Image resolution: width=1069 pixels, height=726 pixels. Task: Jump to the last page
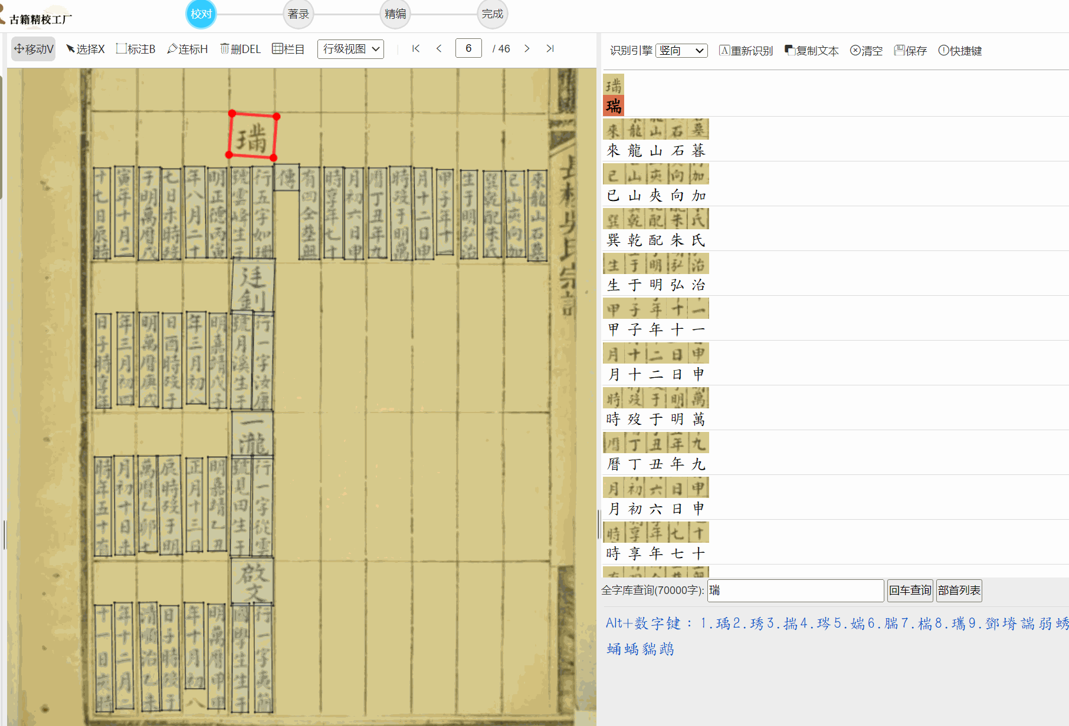pyautogui.click(x=550, y=48)
